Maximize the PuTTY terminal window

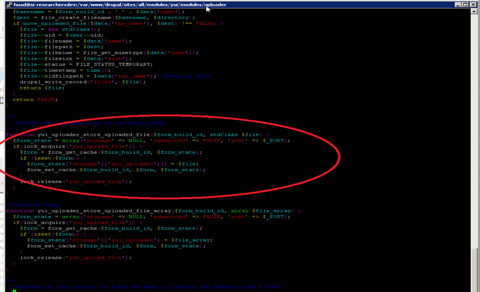pos(465,4)
